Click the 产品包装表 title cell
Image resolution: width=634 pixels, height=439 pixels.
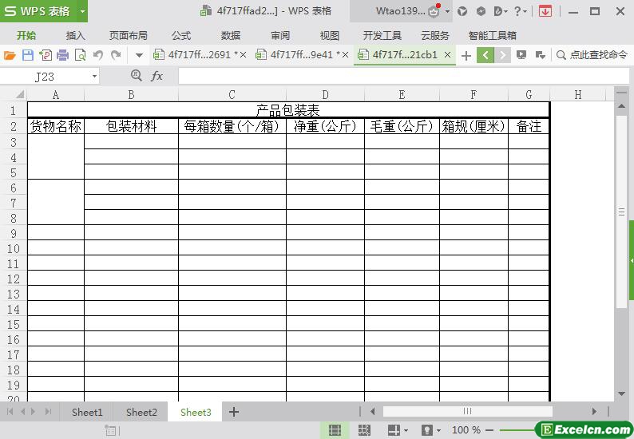pos(288,110)
